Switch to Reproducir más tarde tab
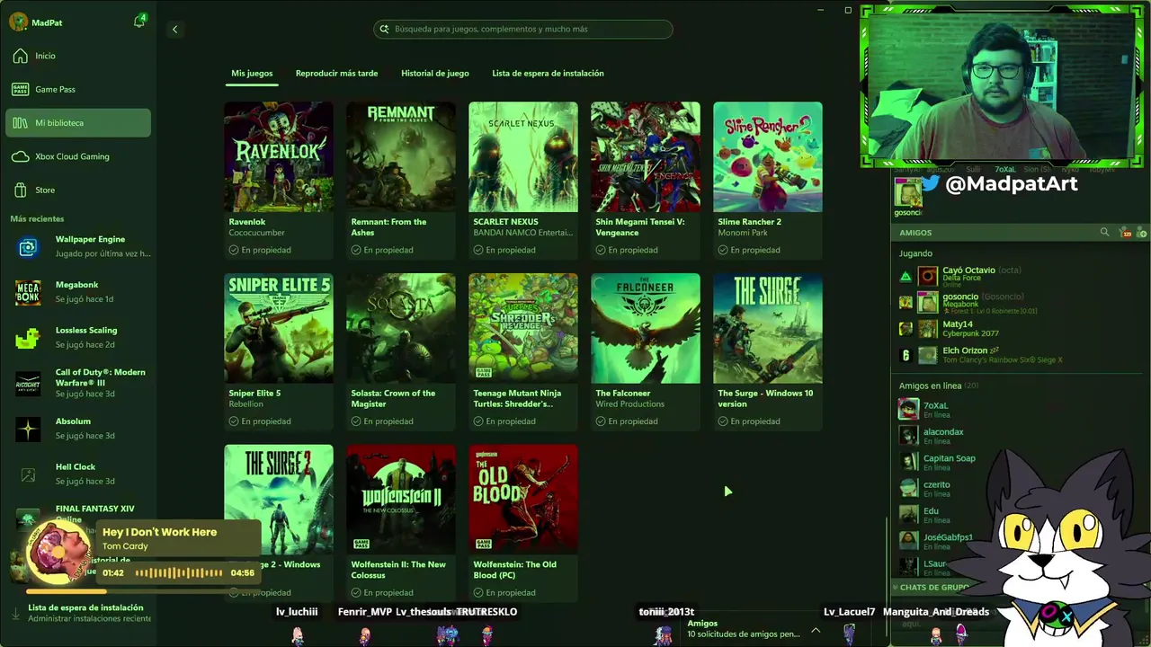Image resolution: width=1151 pixels, height=647 pixels. pyautogui.click(x=336, y=74)
